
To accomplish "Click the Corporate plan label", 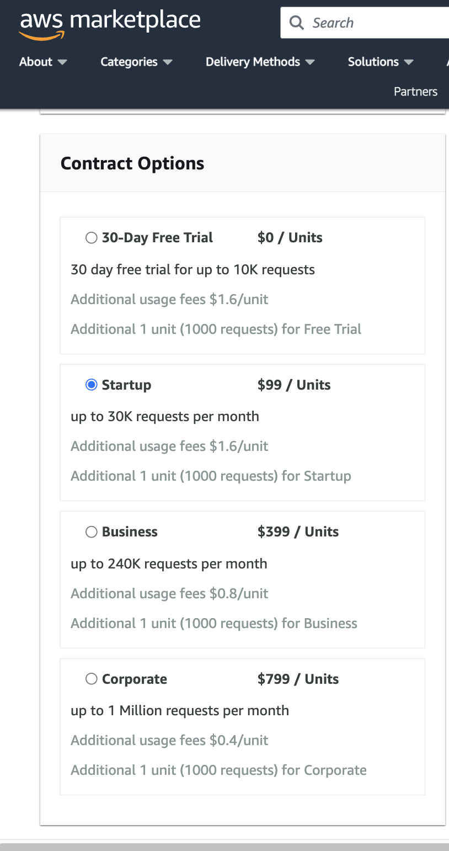I will [134, 679].
